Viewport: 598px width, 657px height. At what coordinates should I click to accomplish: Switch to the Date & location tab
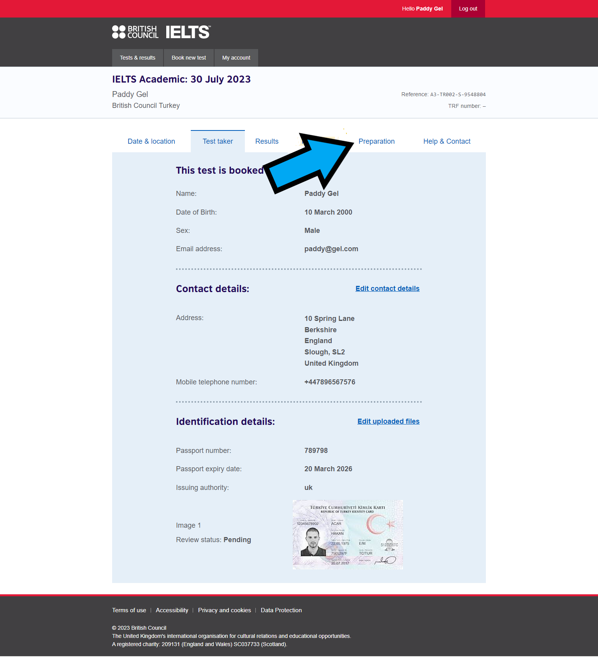coord(151,141)
